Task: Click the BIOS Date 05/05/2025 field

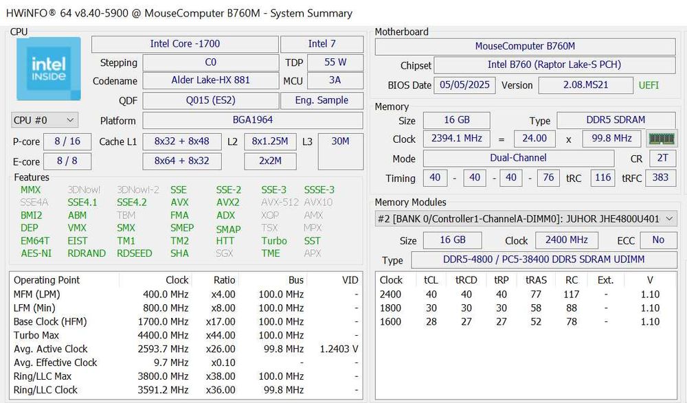Action: tap(464, 85)
